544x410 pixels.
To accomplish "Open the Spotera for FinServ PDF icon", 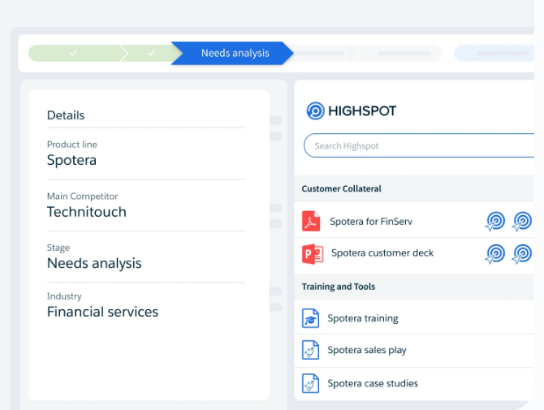I will pos(310,221).
